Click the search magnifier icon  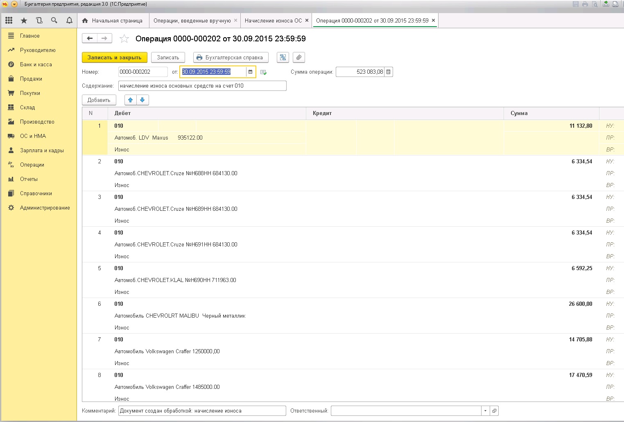click(54, 20)
